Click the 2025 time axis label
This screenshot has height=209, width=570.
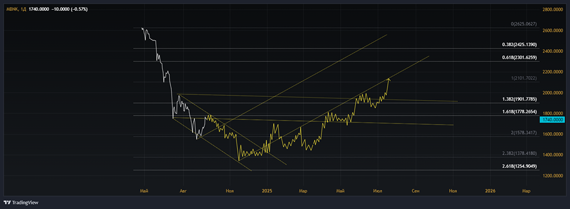pyautogui.click(x=267, y=190)
